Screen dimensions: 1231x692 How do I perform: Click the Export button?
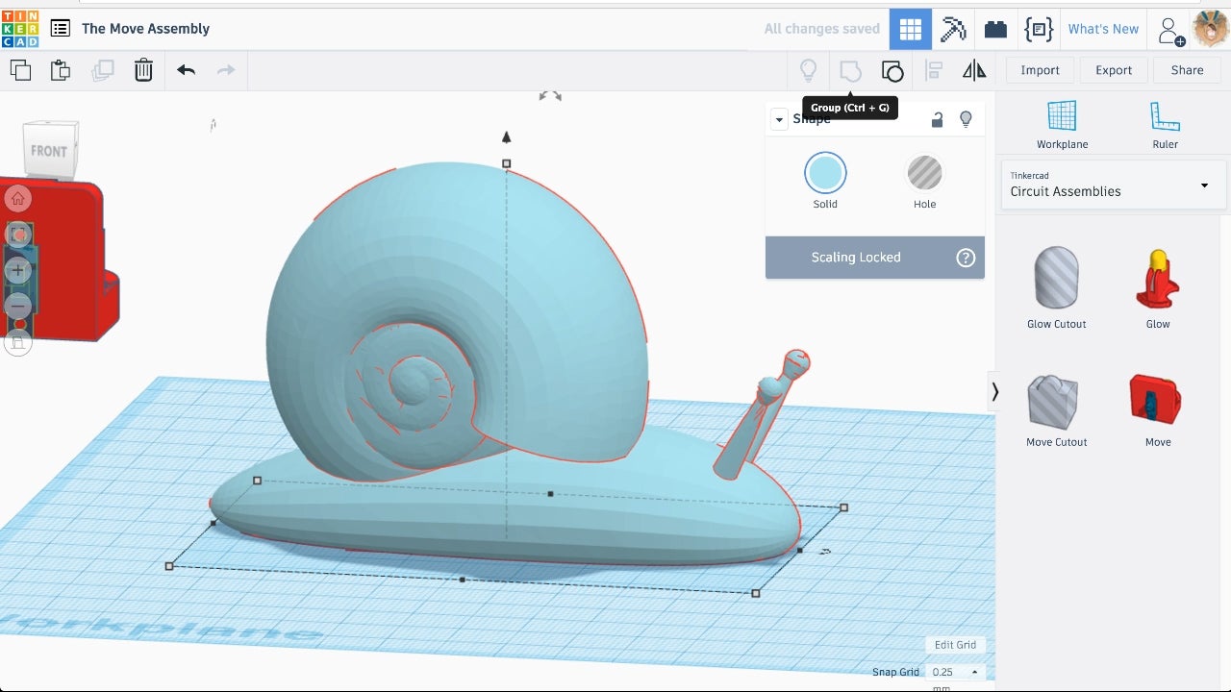[1114, 70]
